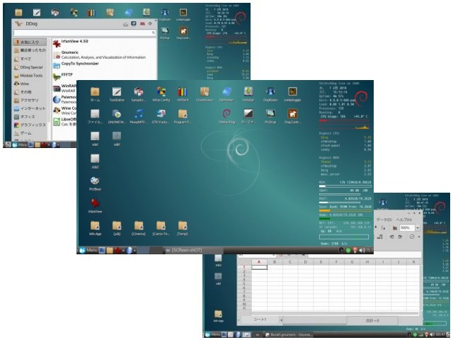Click sheet scroll right arrow near シート1
Screen dimensions: 453x340
click(281, 320)
